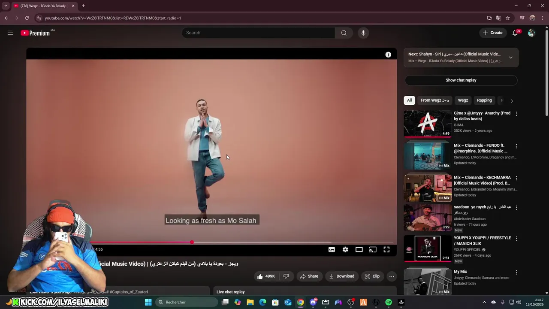
Task: Cast video with the Play on TV icon
Action: pyautogui.click(x=373, y=249)
